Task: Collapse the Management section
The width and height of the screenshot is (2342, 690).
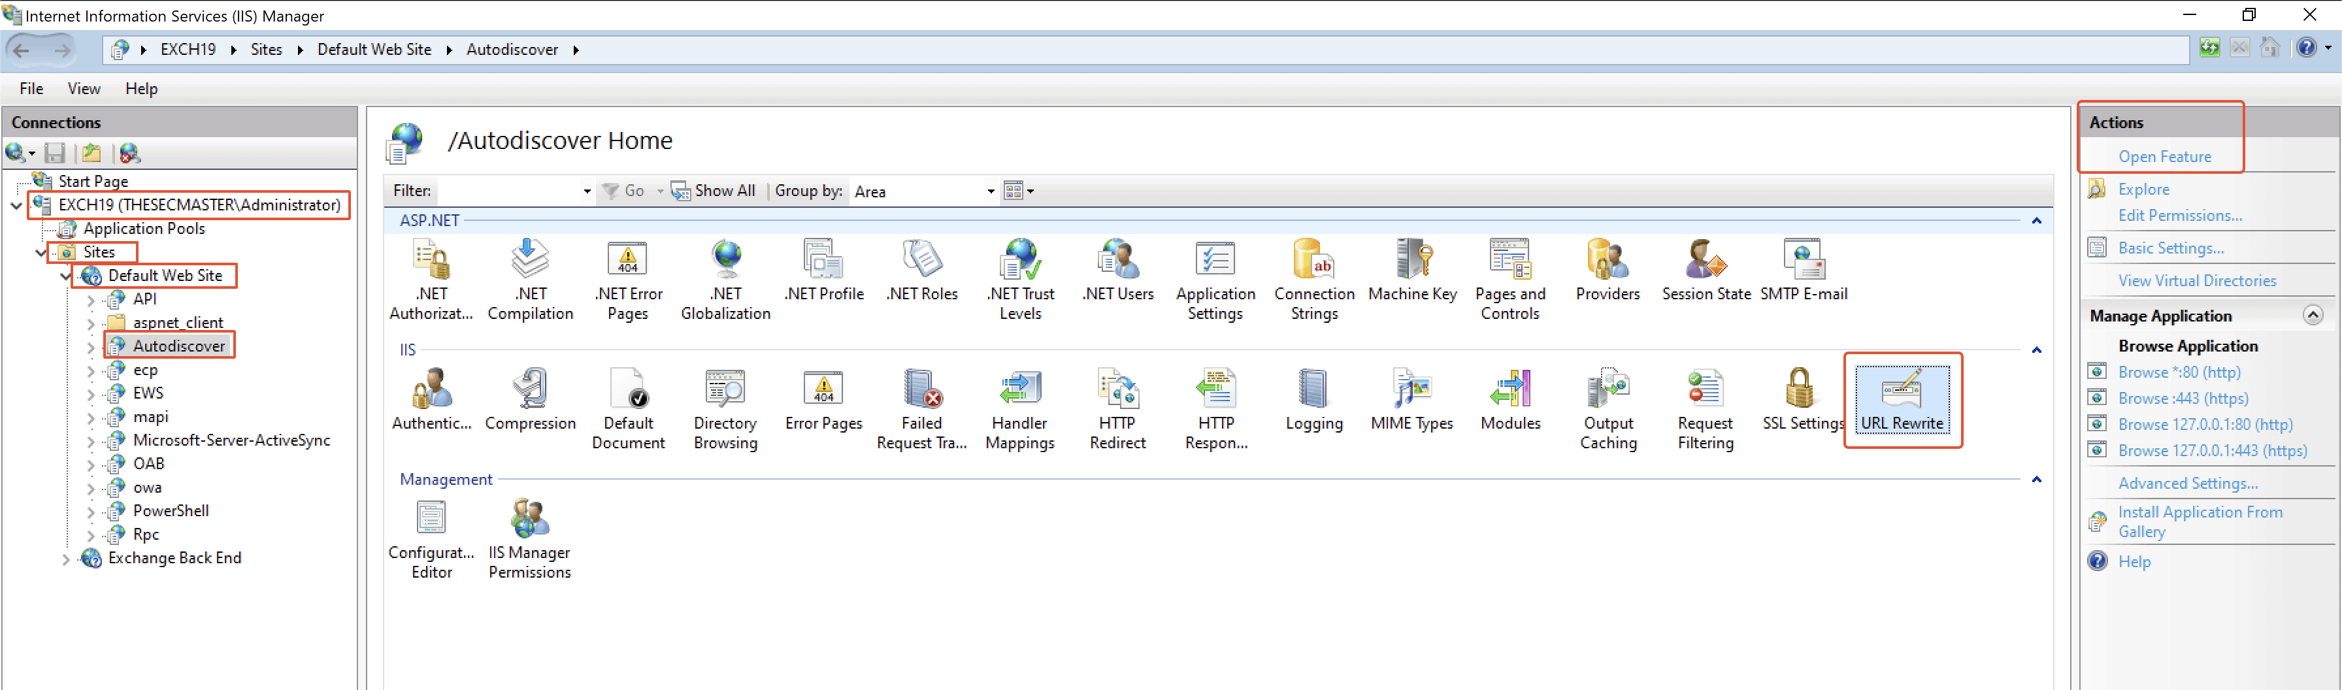Action: click(2036, 479)
